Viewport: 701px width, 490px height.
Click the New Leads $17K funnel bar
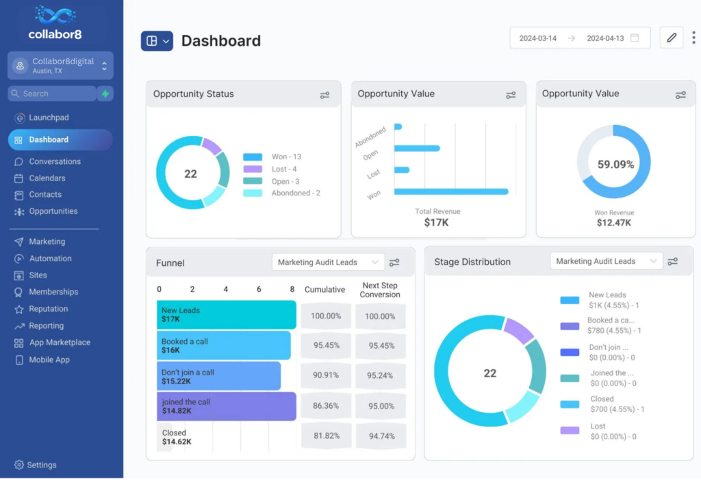tap(226, 314)
